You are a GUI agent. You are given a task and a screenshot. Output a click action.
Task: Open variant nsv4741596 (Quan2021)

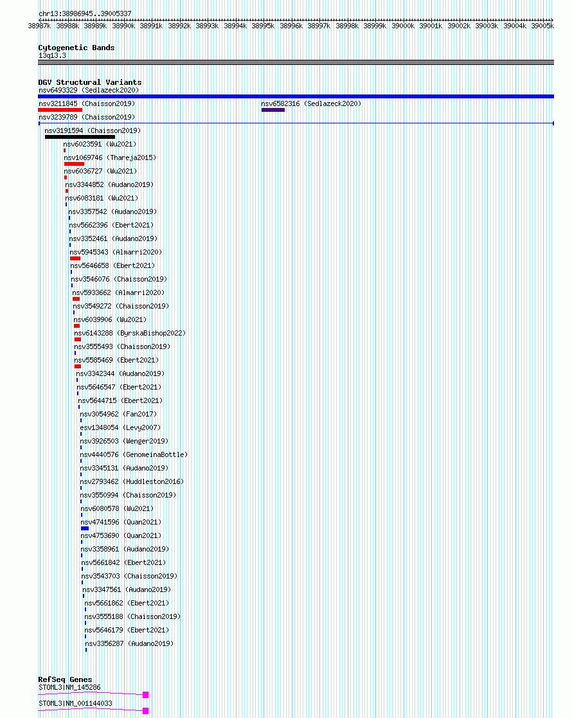tap(121, 523)
